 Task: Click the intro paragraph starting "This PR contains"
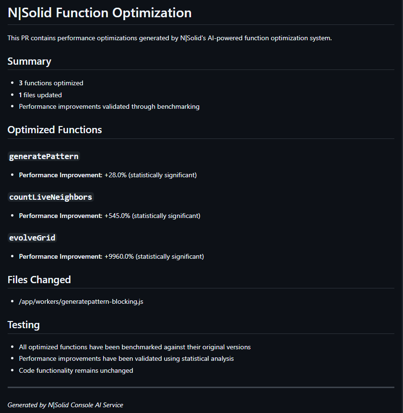pos(169,38)
